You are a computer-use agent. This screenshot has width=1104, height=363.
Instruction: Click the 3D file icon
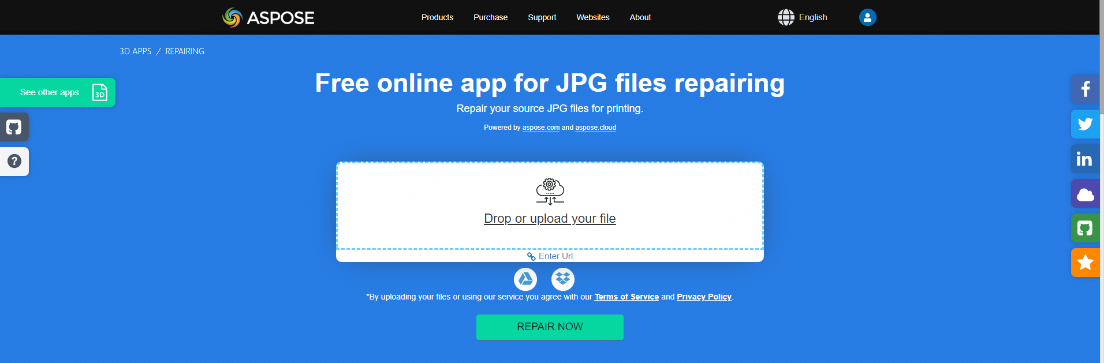100,92
